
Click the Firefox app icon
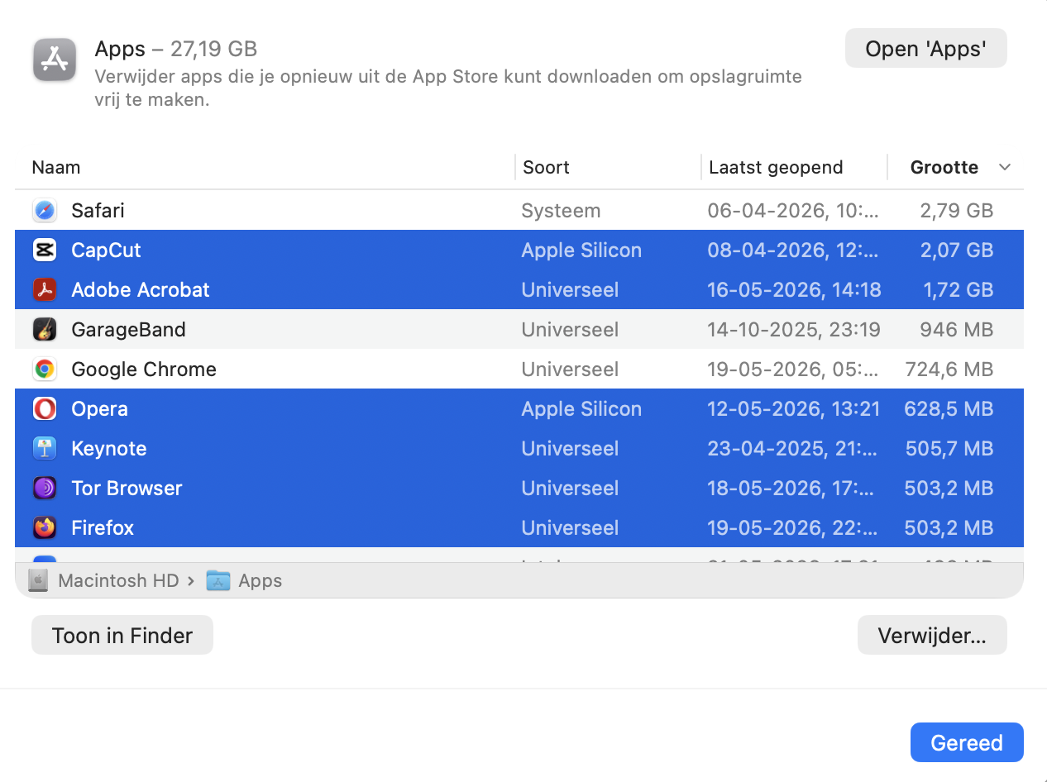coord(45,527)
